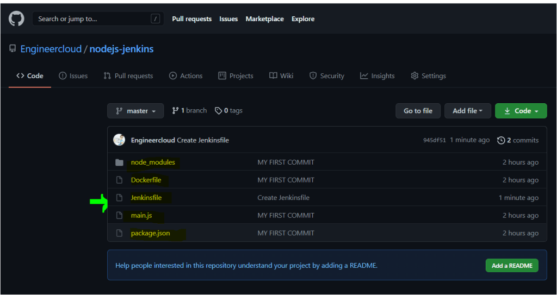
Task: Open the Engineercloud owner link
Action: click(51, 49)
